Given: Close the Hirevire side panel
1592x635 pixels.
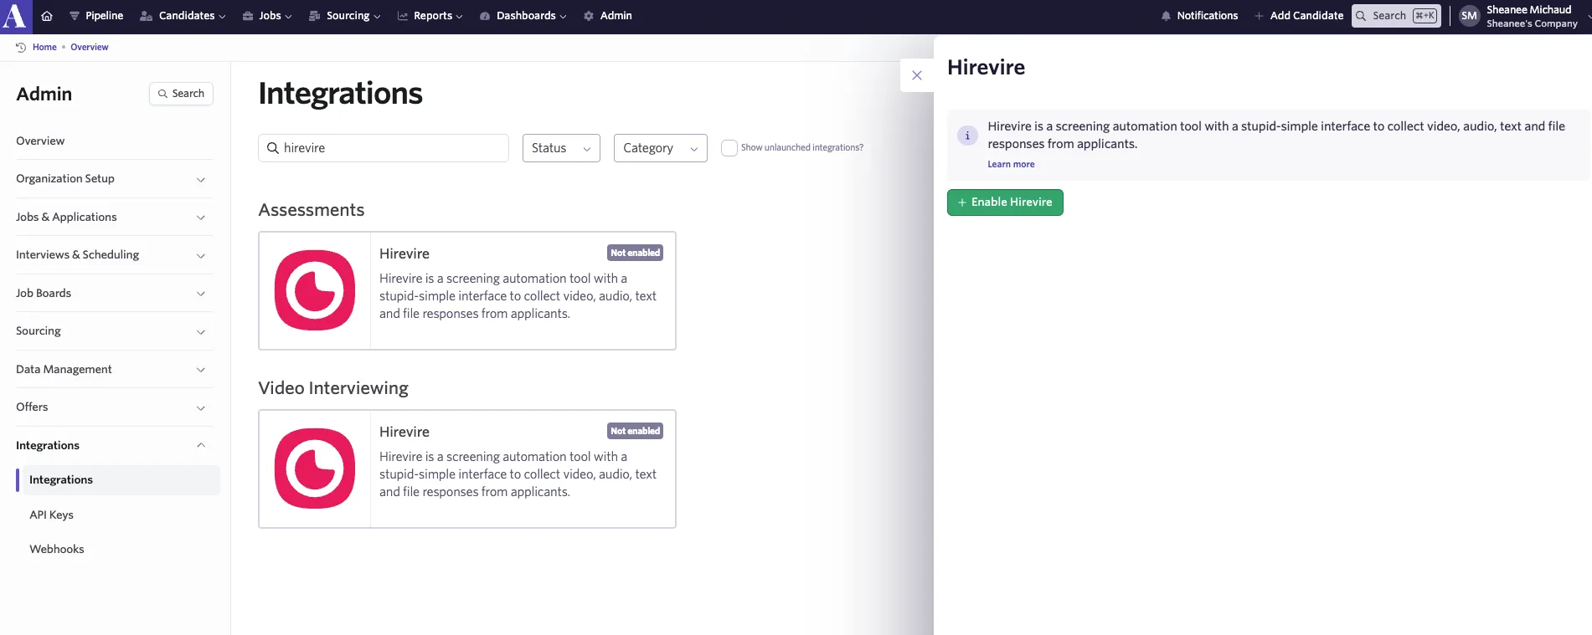Looking at the screenshot, I should click(917, 75).
